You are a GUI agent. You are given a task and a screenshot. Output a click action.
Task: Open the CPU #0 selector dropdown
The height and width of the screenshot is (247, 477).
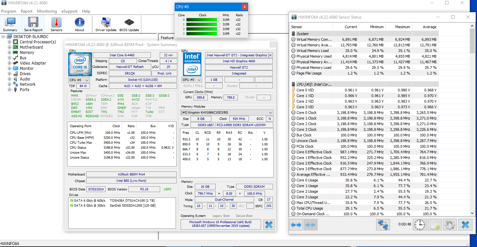point(79,80)
